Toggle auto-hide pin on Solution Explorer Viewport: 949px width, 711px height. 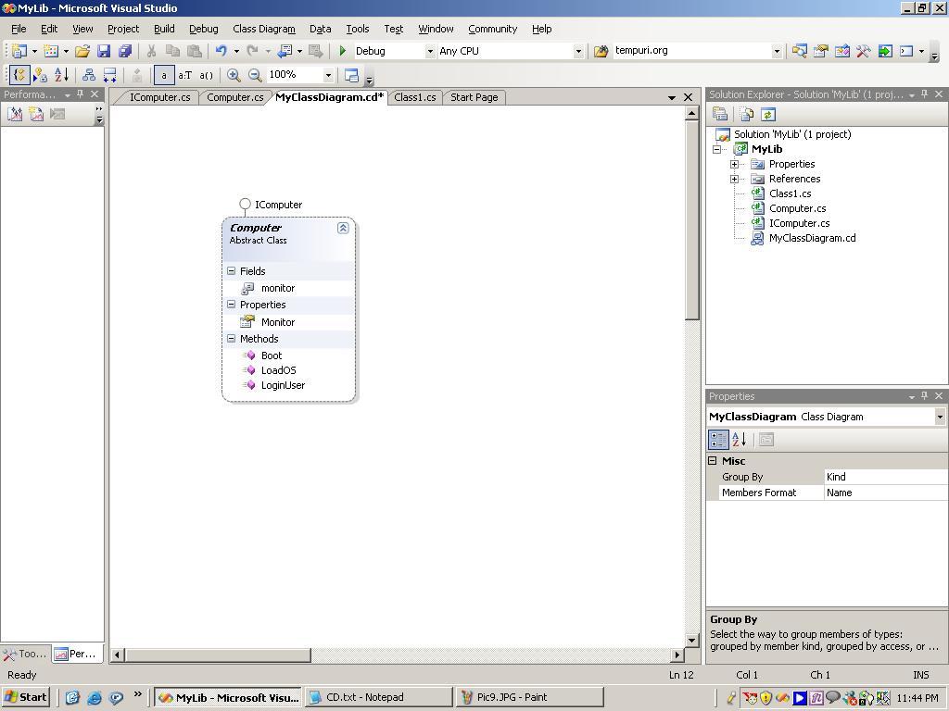(x=924, y=94)
